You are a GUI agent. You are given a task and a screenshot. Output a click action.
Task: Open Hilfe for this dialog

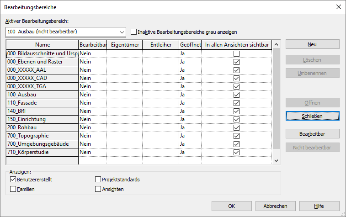(x=319, y=206)
